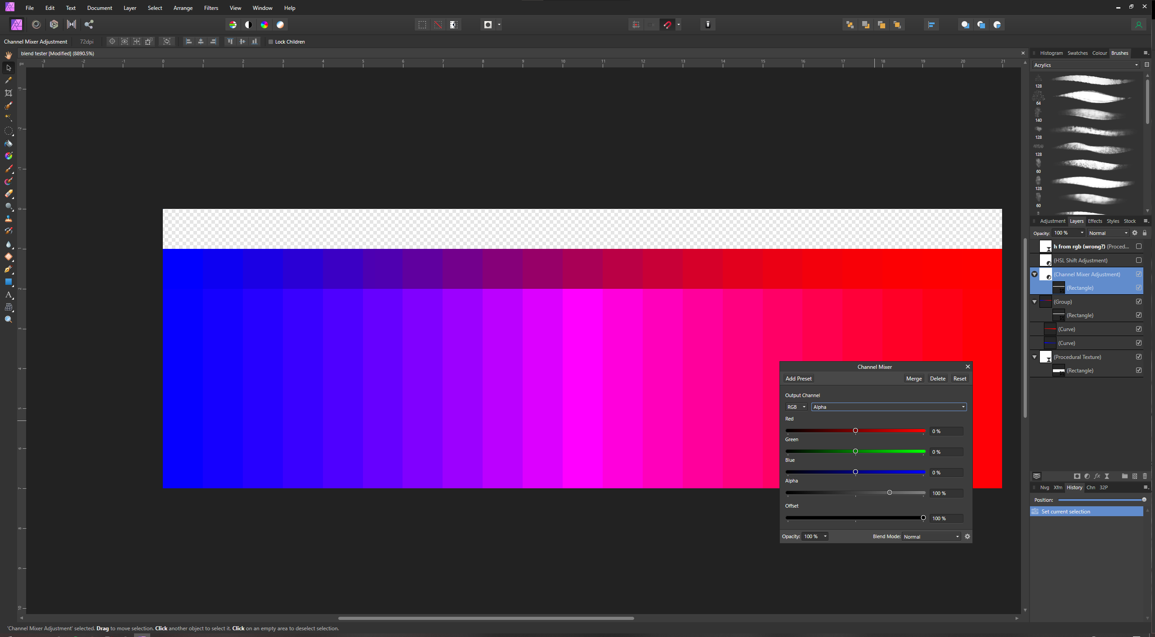This screenshot has height=637, width=1155.
Task: Select the Colour Picker tool
Action: (8, 80)
